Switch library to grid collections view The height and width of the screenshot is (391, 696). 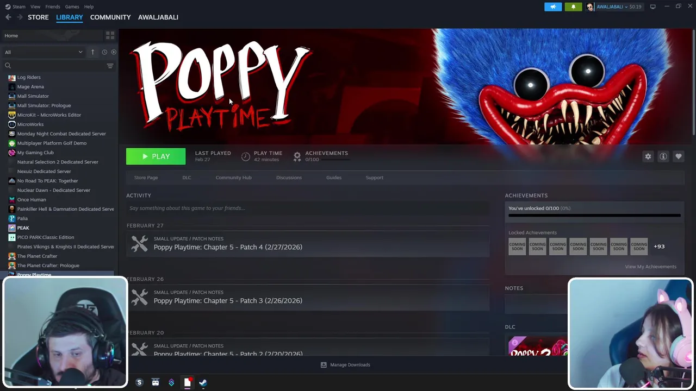click(110, 35)
